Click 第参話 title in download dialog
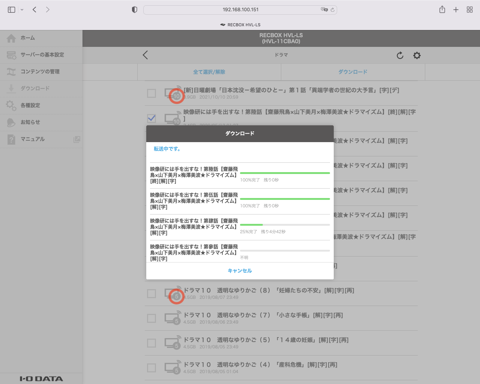This screenshot has height=384, width=480. [194, 253]
